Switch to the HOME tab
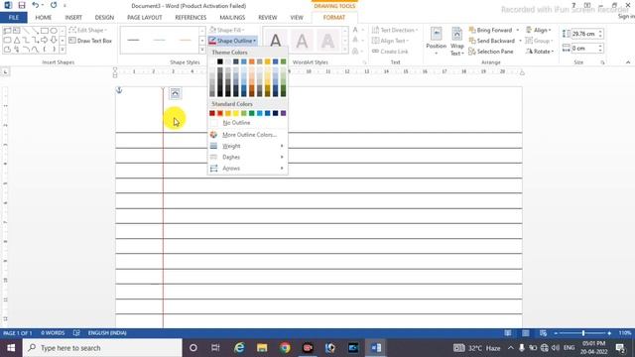 point(44,18)
